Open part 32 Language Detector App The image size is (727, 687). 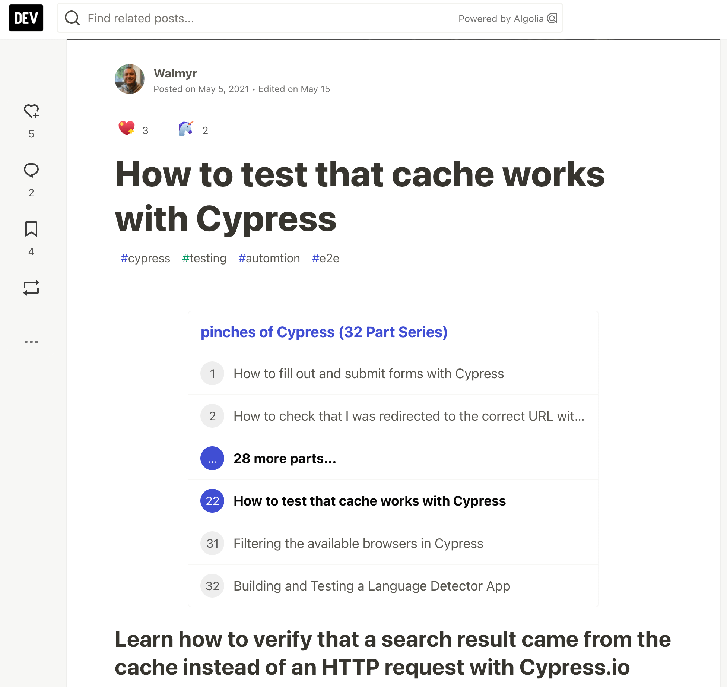(393, 586)
